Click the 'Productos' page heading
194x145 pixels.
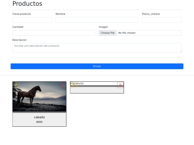[x=27, y=4]
